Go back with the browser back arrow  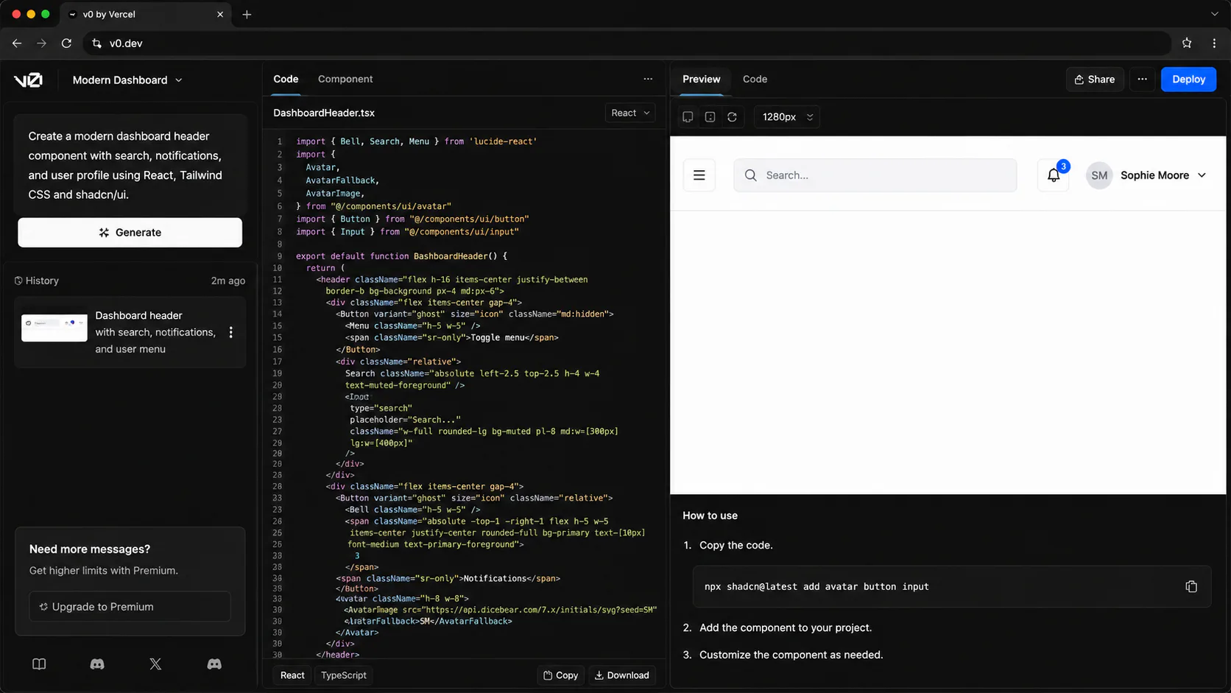coord(17,43)
